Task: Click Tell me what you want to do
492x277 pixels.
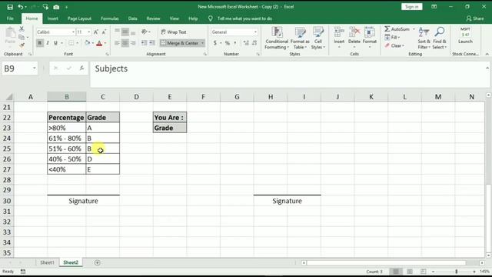Action: click(x=244, y=18)
